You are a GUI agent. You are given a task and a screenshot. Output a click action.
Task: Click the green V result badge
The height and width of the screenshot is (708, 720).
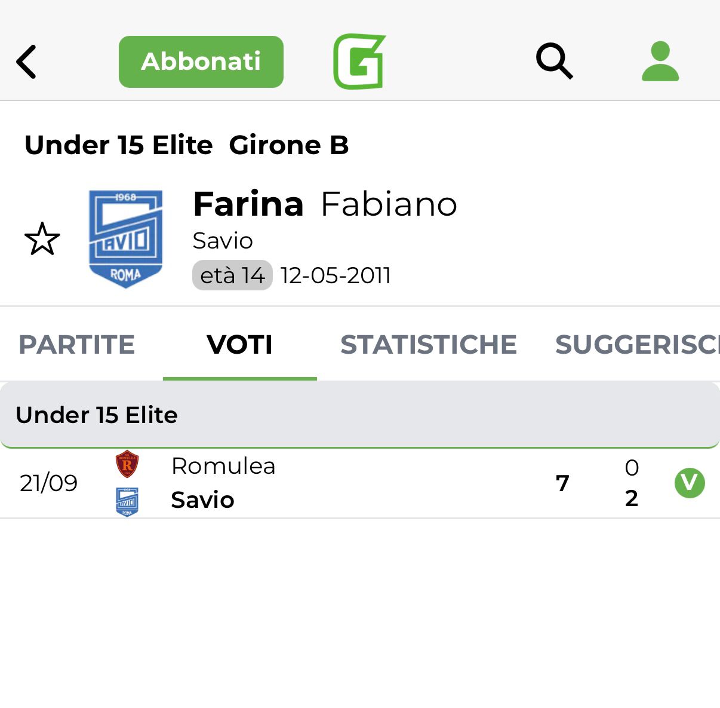coord(690,483)
